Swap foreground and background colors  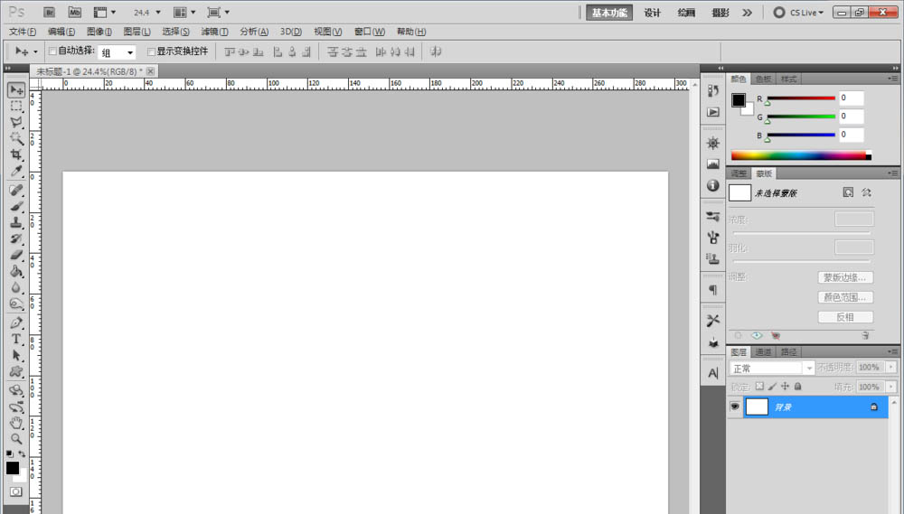[22, 454]
